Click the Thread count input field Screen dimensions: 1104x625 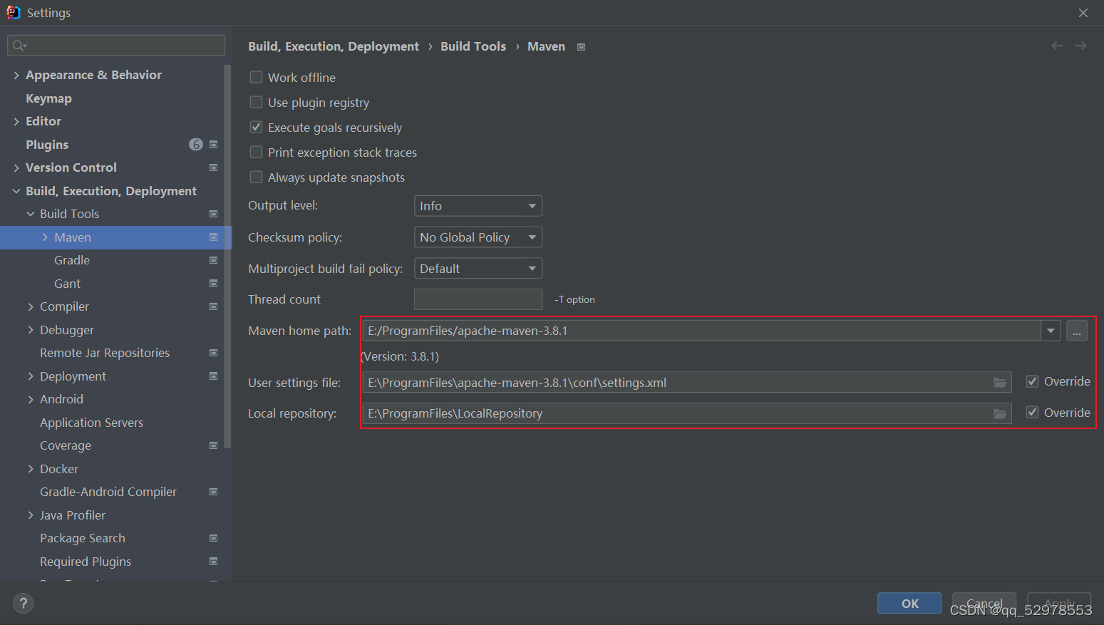coord(478,299)
